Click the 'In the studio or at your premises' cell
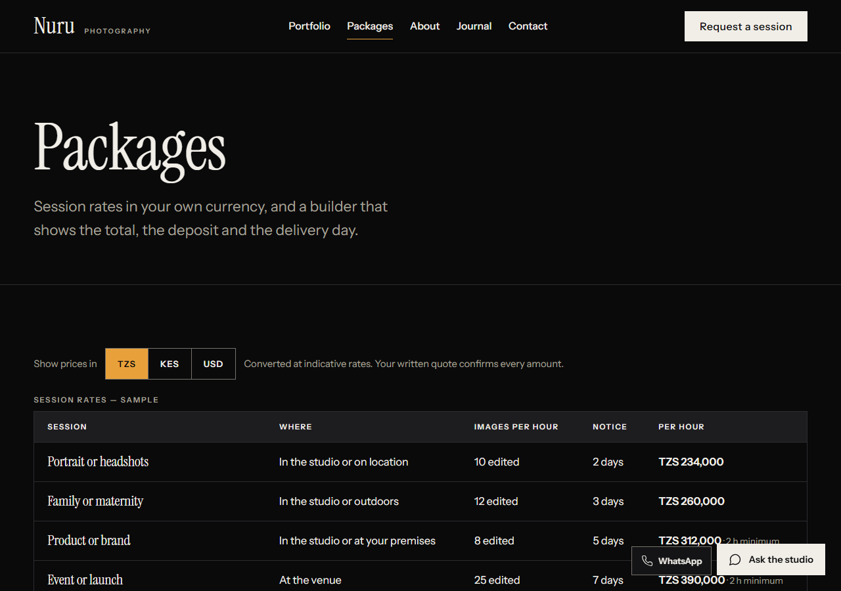841x591 pixels. point(357,540)
